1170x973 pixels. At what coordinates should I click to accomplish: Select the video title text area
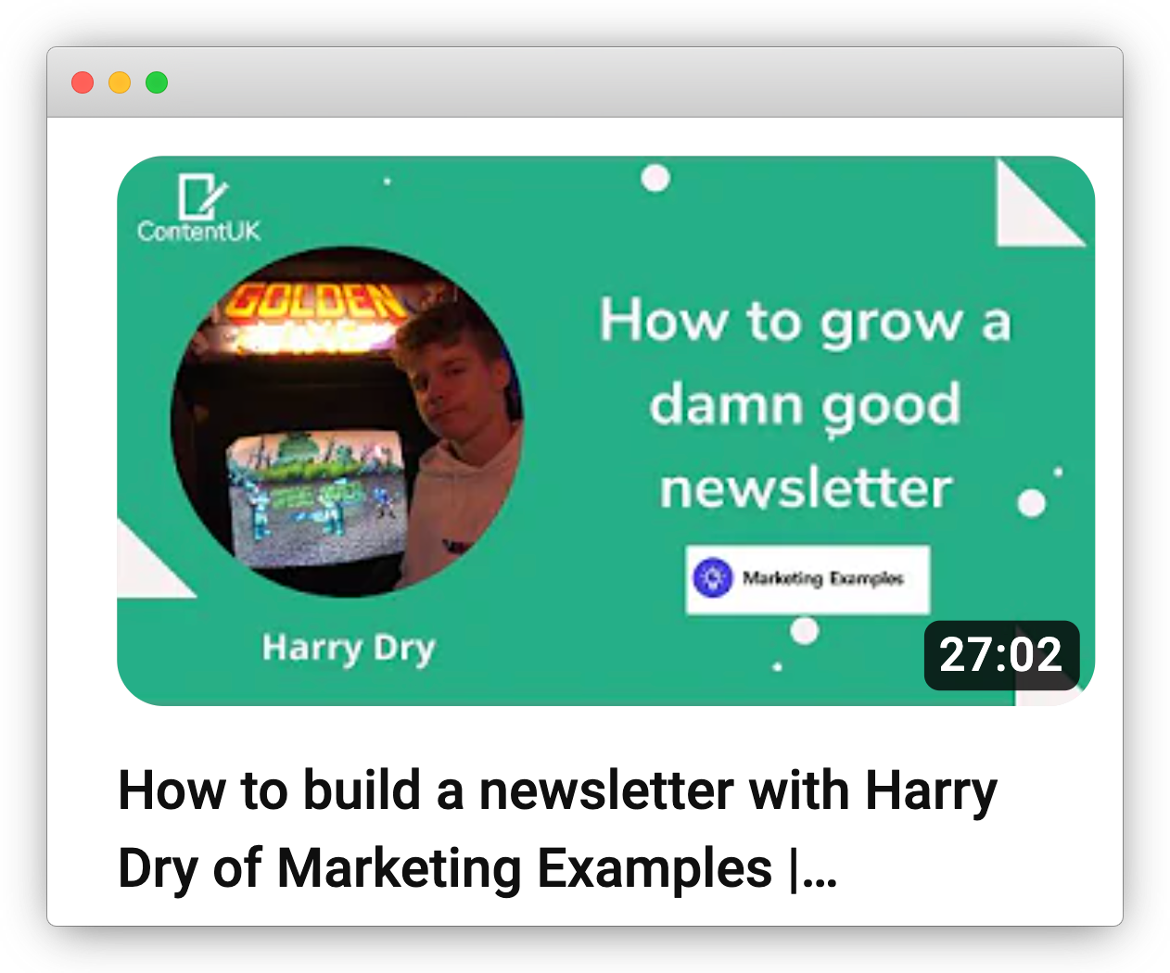(556, 829)
